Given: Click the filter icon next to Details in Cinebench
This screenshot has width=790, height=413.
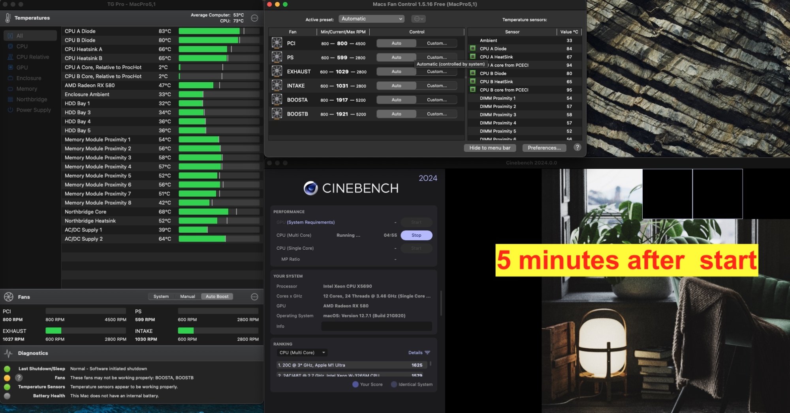Looking at the screenshot, I should click(427, 353).
